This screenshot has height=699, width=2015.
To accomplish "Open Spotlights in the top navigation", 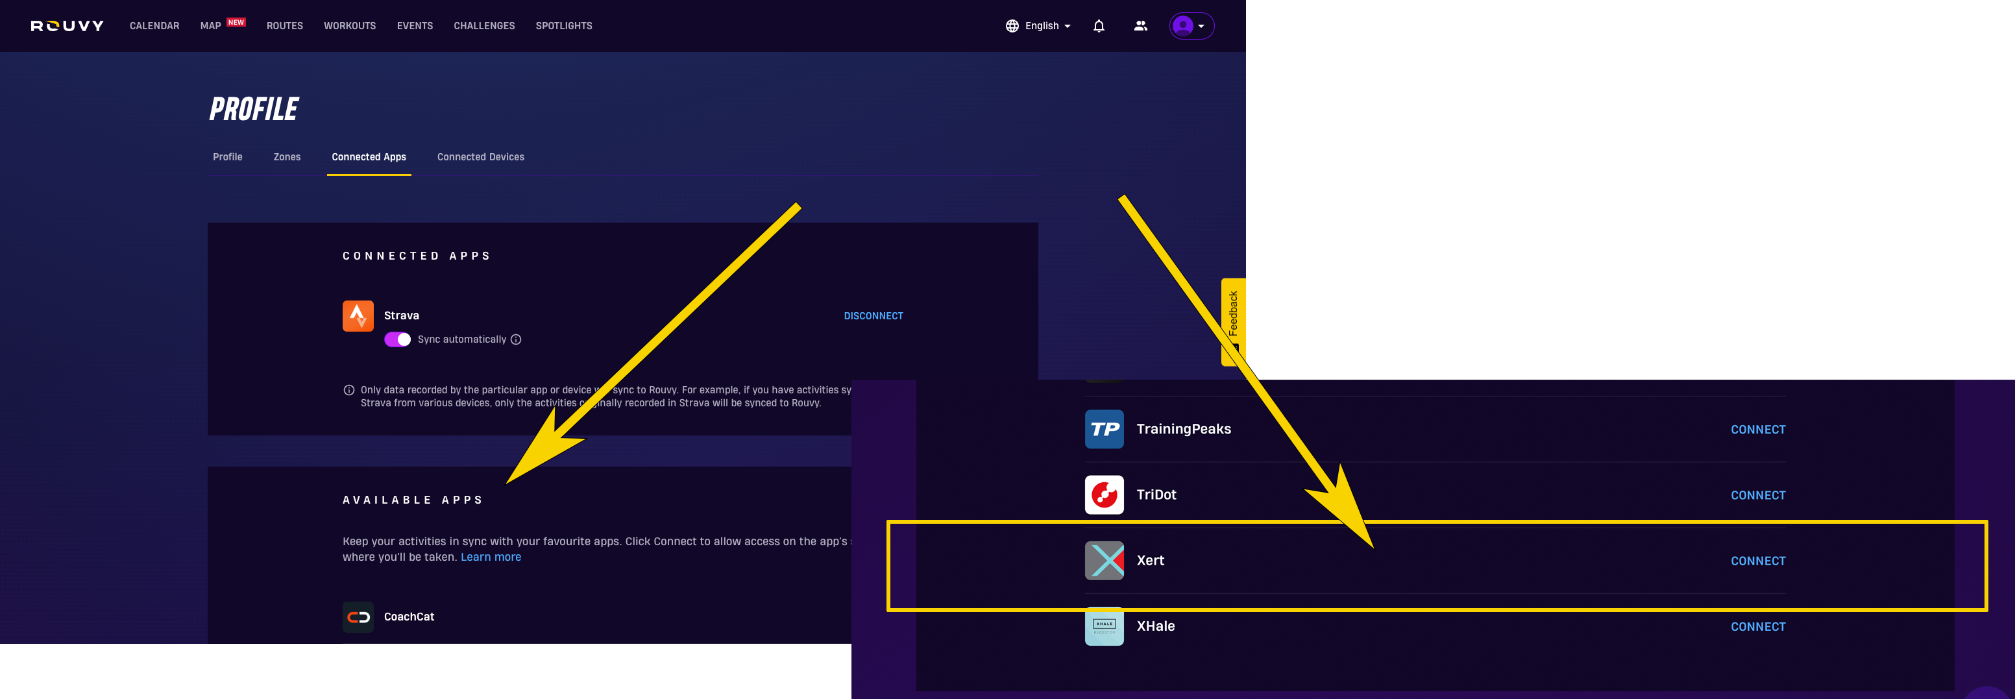I will click(564, 26).
